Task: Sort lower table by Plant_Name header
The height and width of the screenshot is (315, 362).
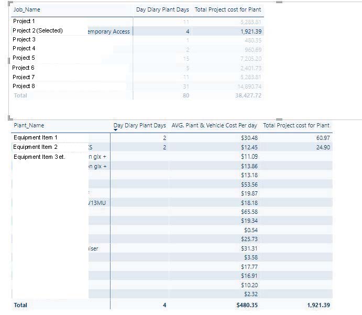Action: click(x=29, y=125)
